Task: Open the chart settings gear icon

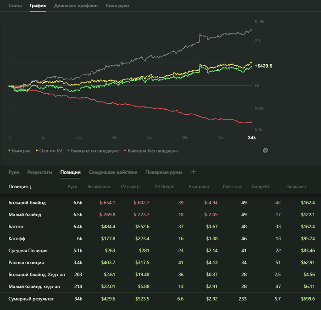Action: [x=265, y=150]
